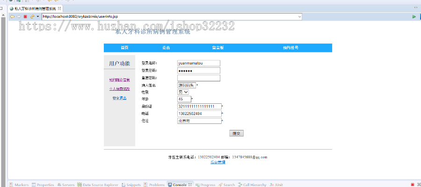Screen dimensions: 421x187
Task: Open the 性别 gender dropdown
Action: [x=183, y=92]
